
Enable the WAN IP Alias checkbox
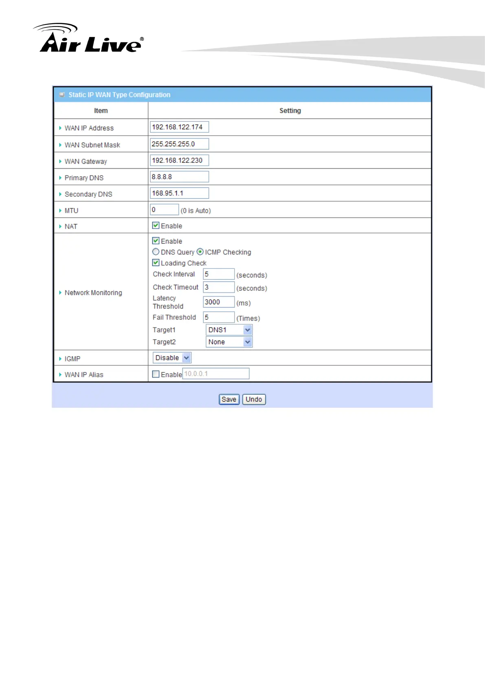156,374
